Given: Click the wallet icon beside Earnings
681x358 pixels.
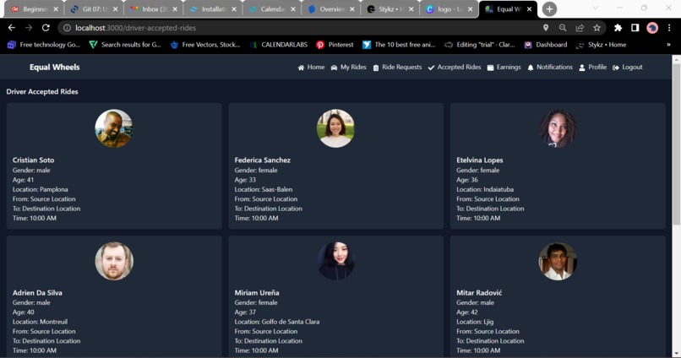Looking at the screenshot, I should pyautogui.click(x=490, y=68).
